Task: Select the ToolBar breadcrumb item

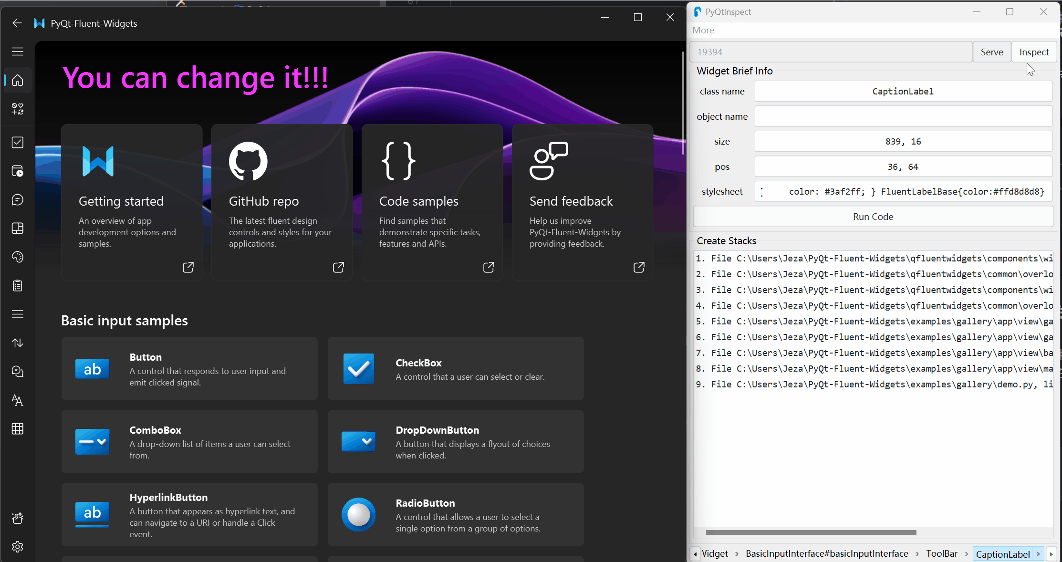Action: point(942,553)
